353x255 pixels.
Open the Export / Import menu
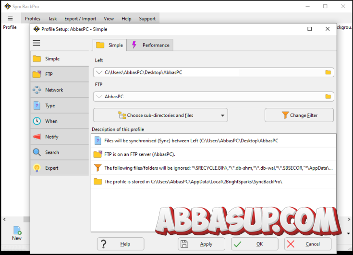[x=80, y=19]
